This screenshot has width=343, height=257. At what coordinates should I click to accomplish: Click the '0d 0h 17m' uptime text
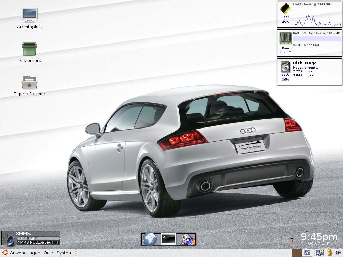(x=319, y=243)
